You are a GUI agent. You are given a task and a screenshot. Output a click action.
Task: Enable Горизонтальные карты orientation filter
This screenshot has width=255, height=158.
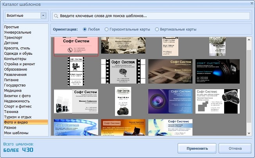[x=107, y=29]
